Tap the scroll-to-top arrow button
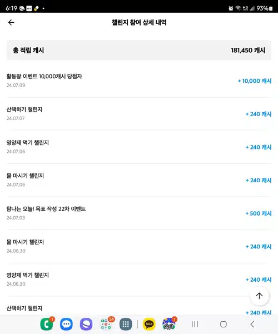Viewport: 278px width, 334px height. 259,296
